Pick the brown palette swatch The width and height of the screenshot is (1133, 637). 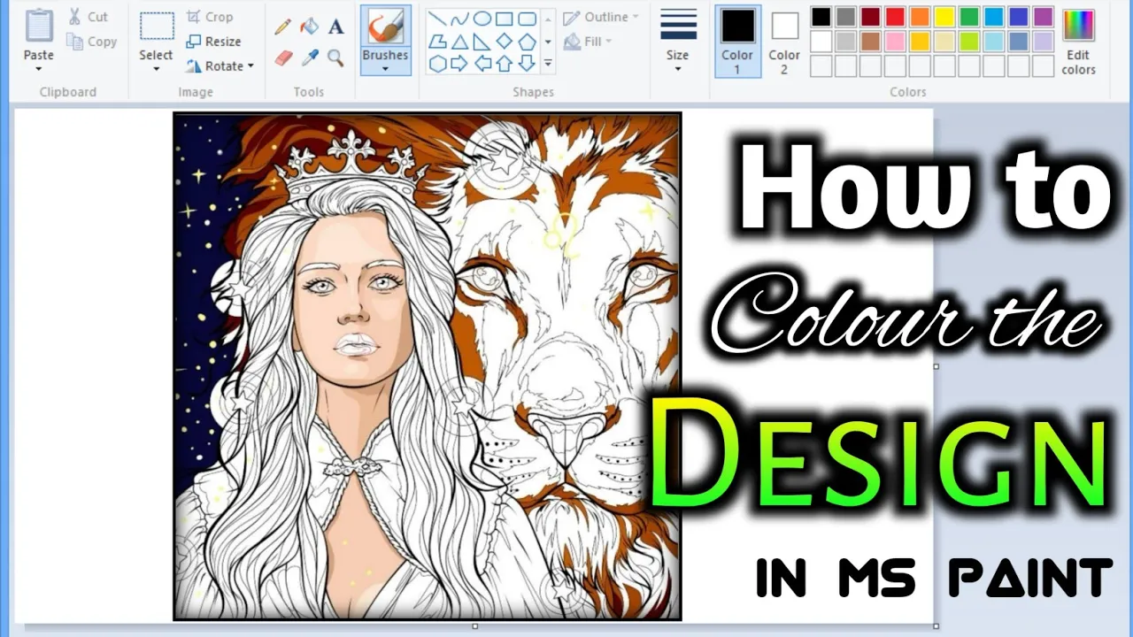871,41
